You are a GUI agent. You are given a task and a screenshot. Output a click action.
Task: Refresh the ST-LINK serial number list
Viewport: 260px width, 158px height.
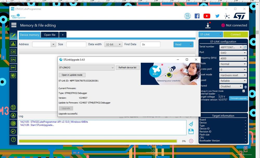click(x=245, y=47)
